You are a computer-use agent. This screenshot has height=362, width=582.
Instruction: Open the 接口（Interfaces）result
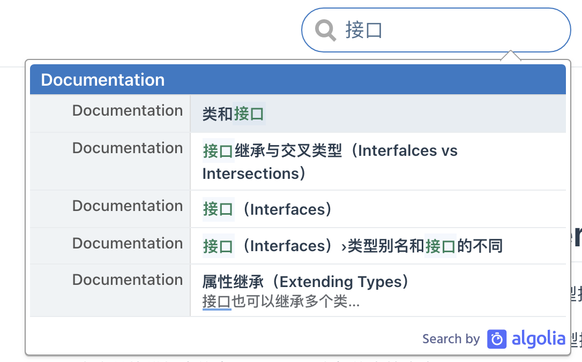267,209
